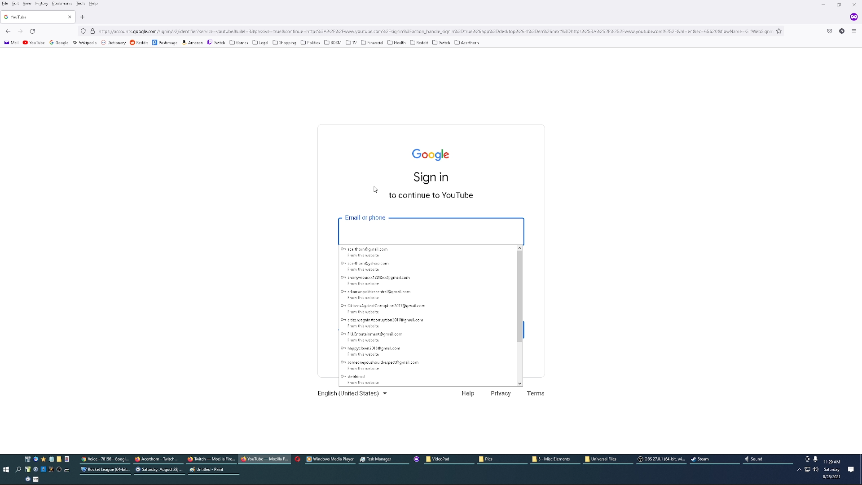
Task: Select the stebbinsd saved login
Action: tap(428, 379)
